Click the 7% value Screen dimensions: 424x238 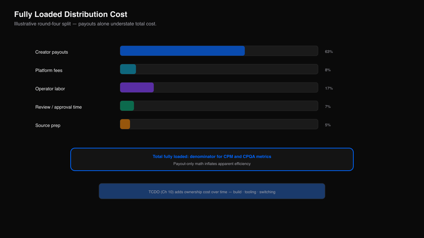click(x=328, y=106)
